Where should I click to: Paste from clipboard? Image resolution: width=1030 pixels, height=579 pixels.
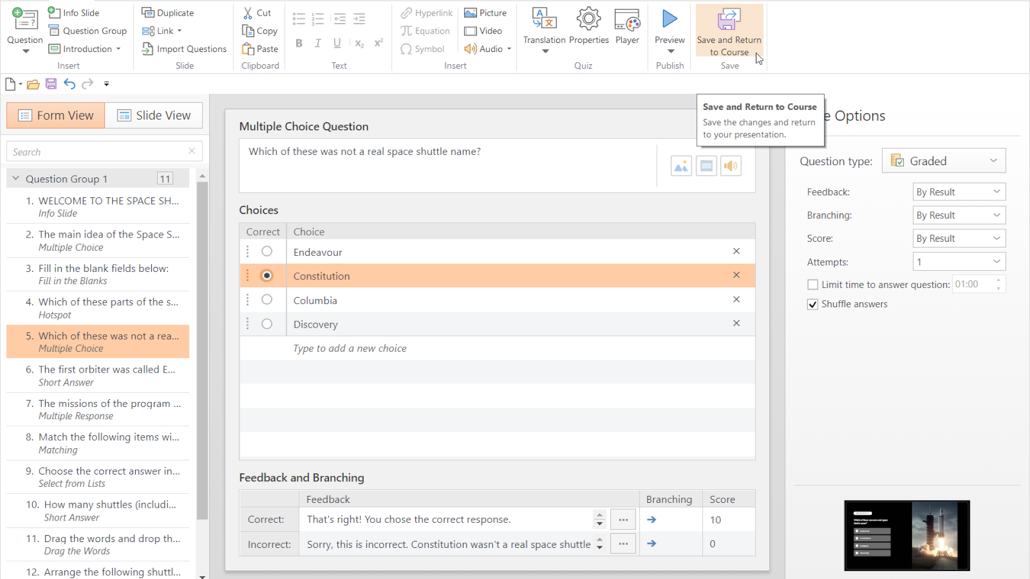260,49
